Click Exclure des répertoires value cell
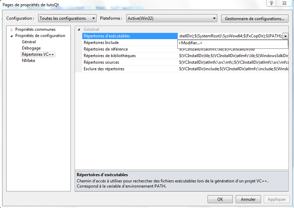The image size is (294, 208). (x=233, y=69)
